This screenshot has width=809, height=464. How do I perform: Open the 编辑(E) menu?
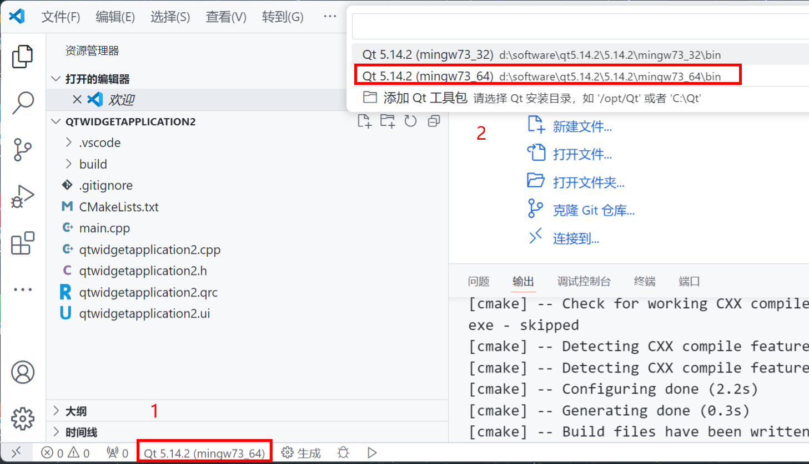[x=115, y=17]
